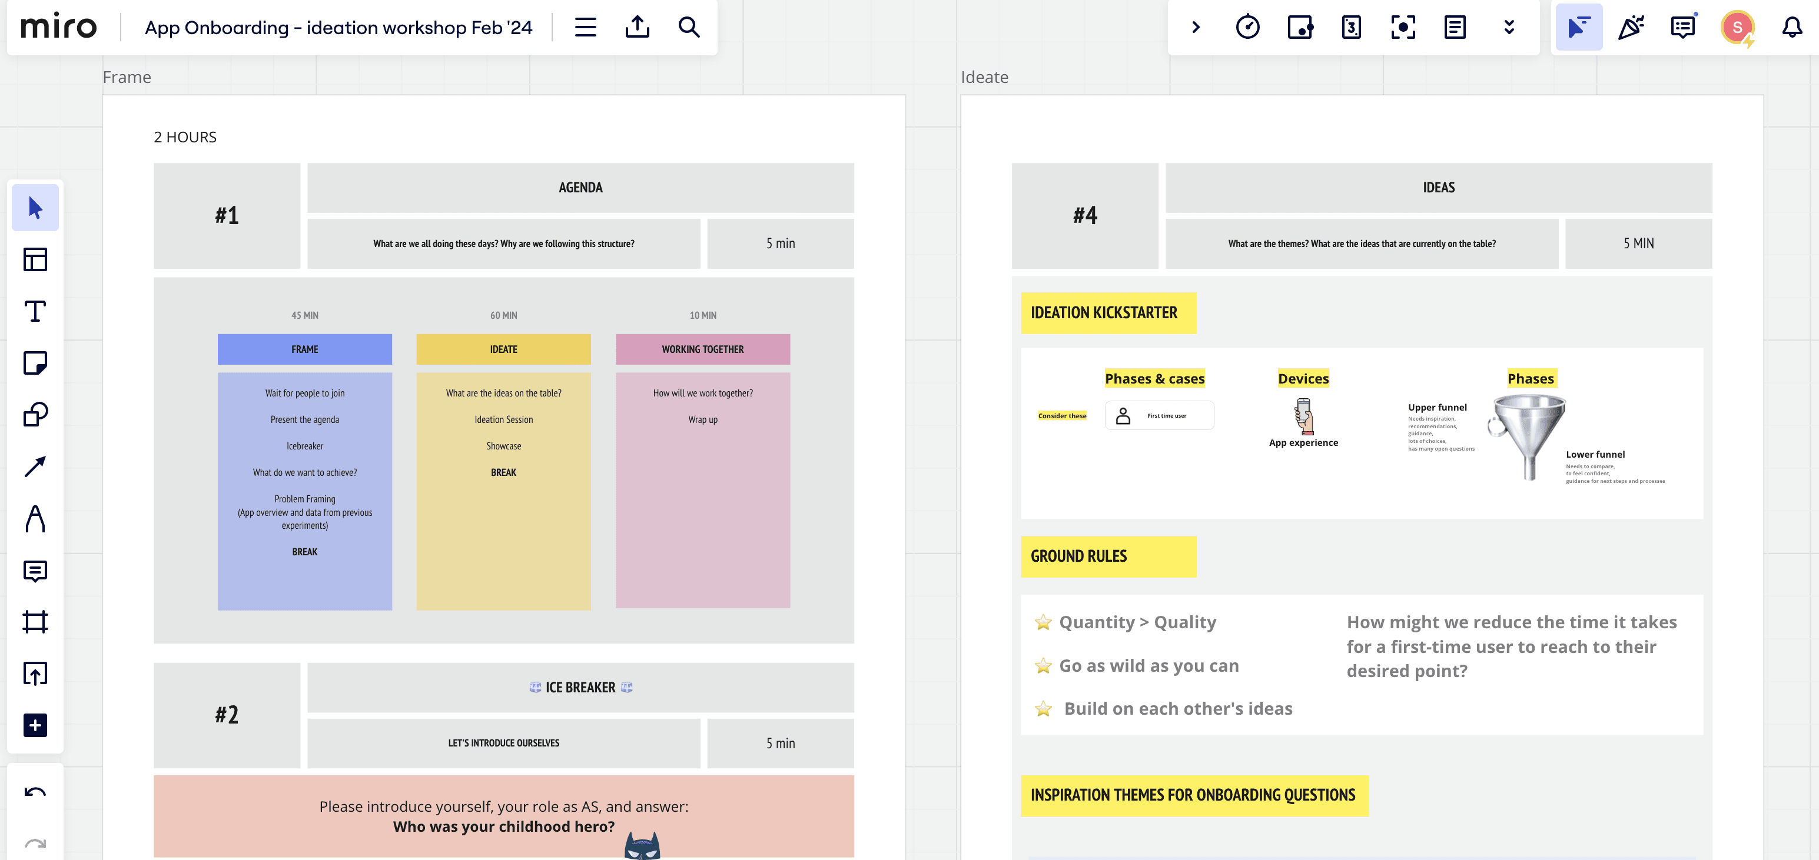Viewport: 1819px width, 860px height.
Task: Select the blue FRAME agenda block
Action: tap(304, 349)
